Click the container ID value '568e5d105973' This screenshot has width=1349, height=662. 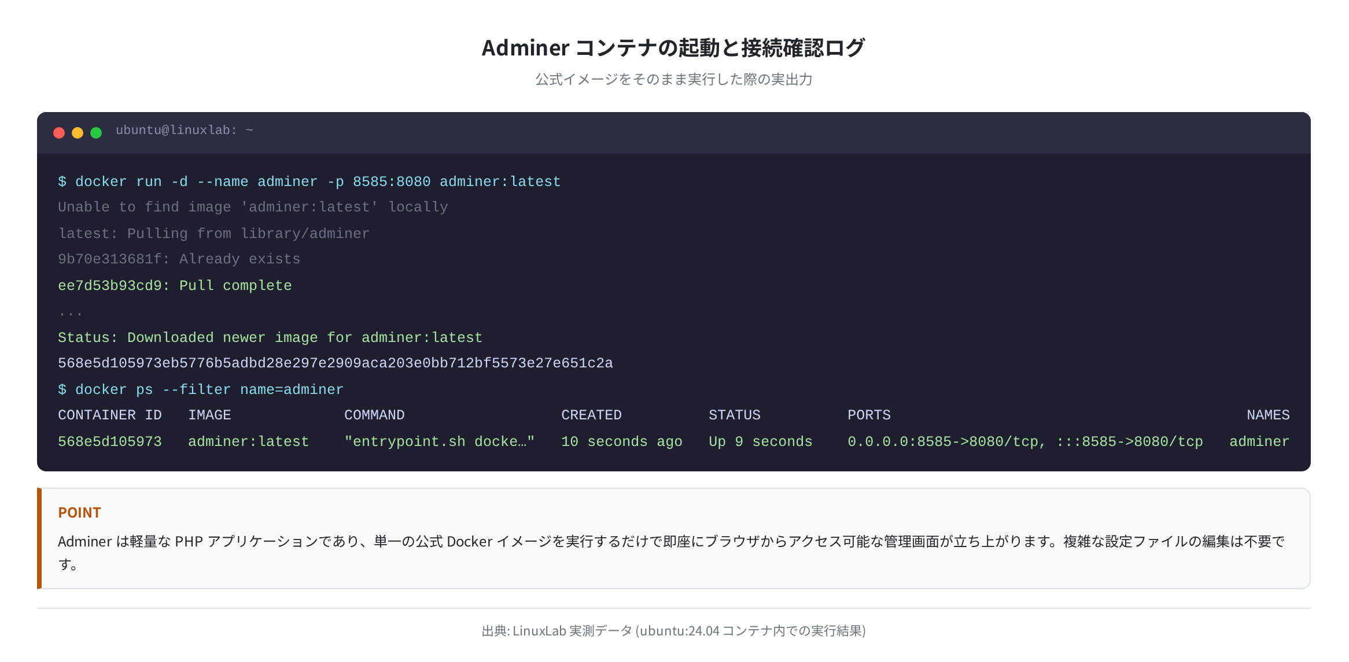[110, 441]
